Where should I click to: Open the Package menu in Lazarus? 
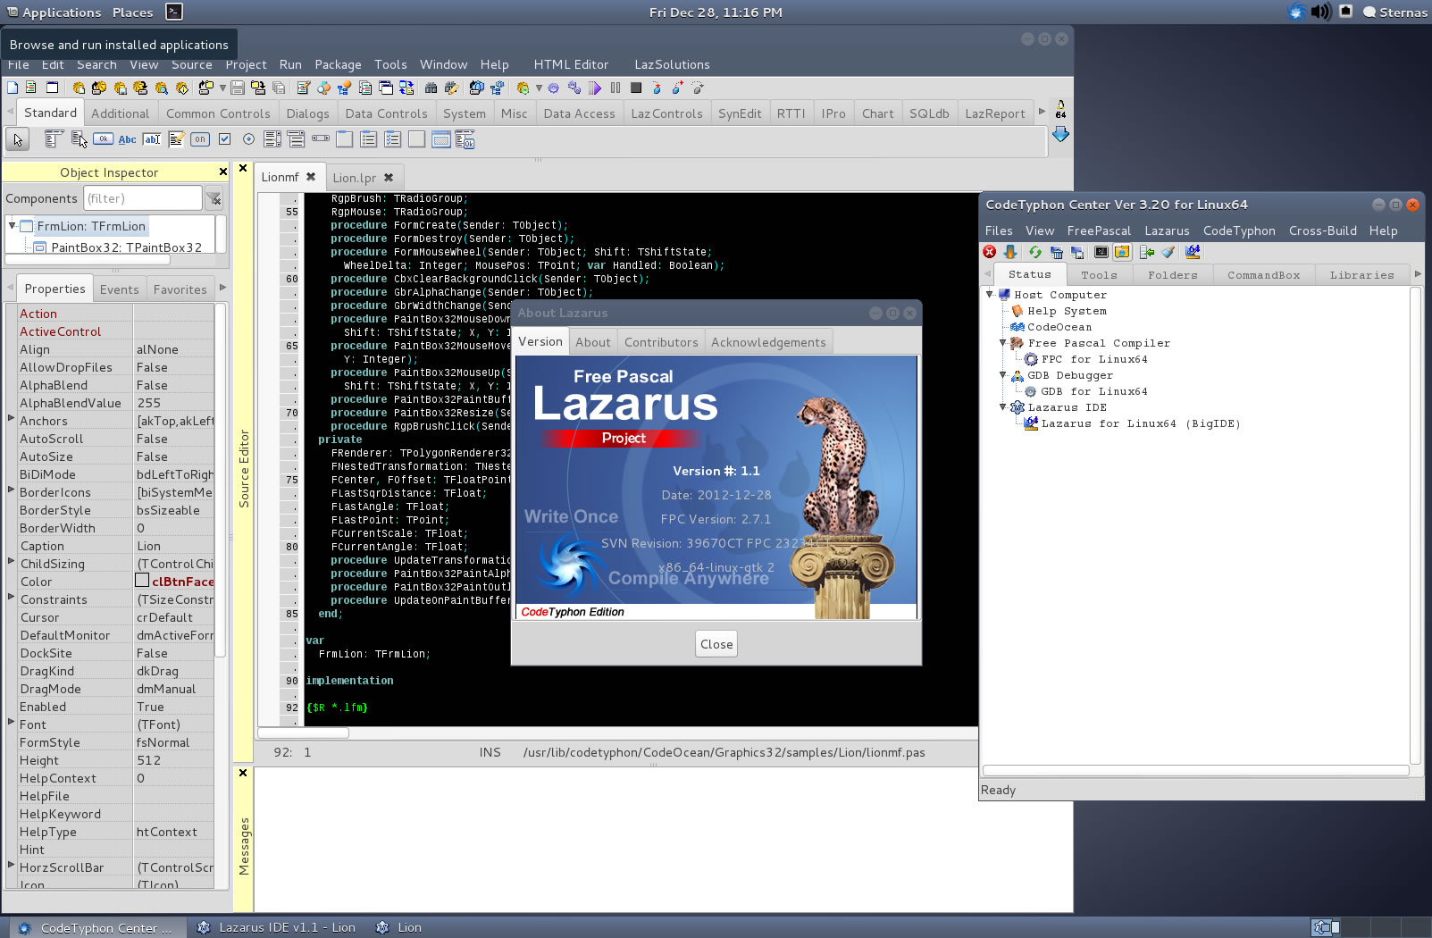338,64
